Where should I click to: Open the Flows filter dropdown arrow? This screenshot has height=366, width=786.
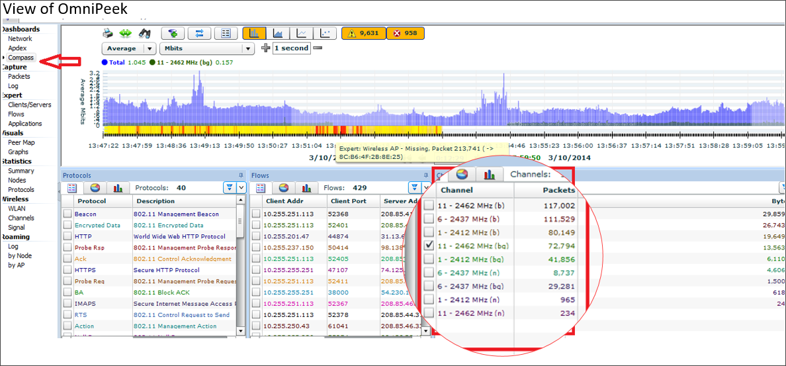(x=426, y=187)
